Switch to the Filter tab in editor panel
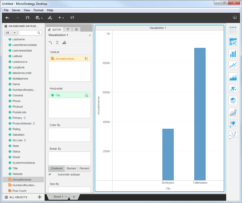 click(x=68, y=29)
